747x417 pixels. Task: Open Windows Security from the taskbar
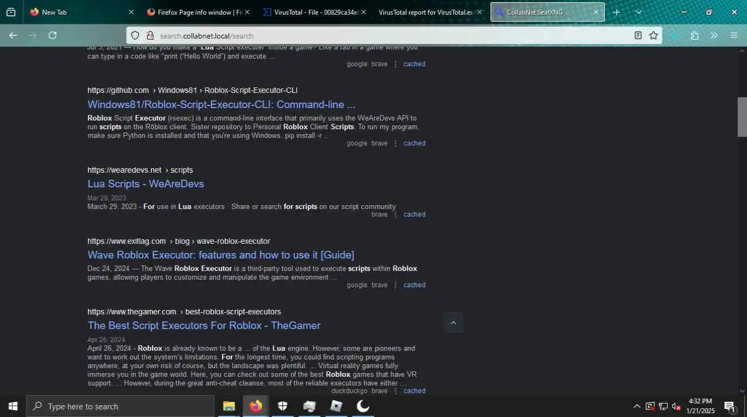[x=282, y=406]
